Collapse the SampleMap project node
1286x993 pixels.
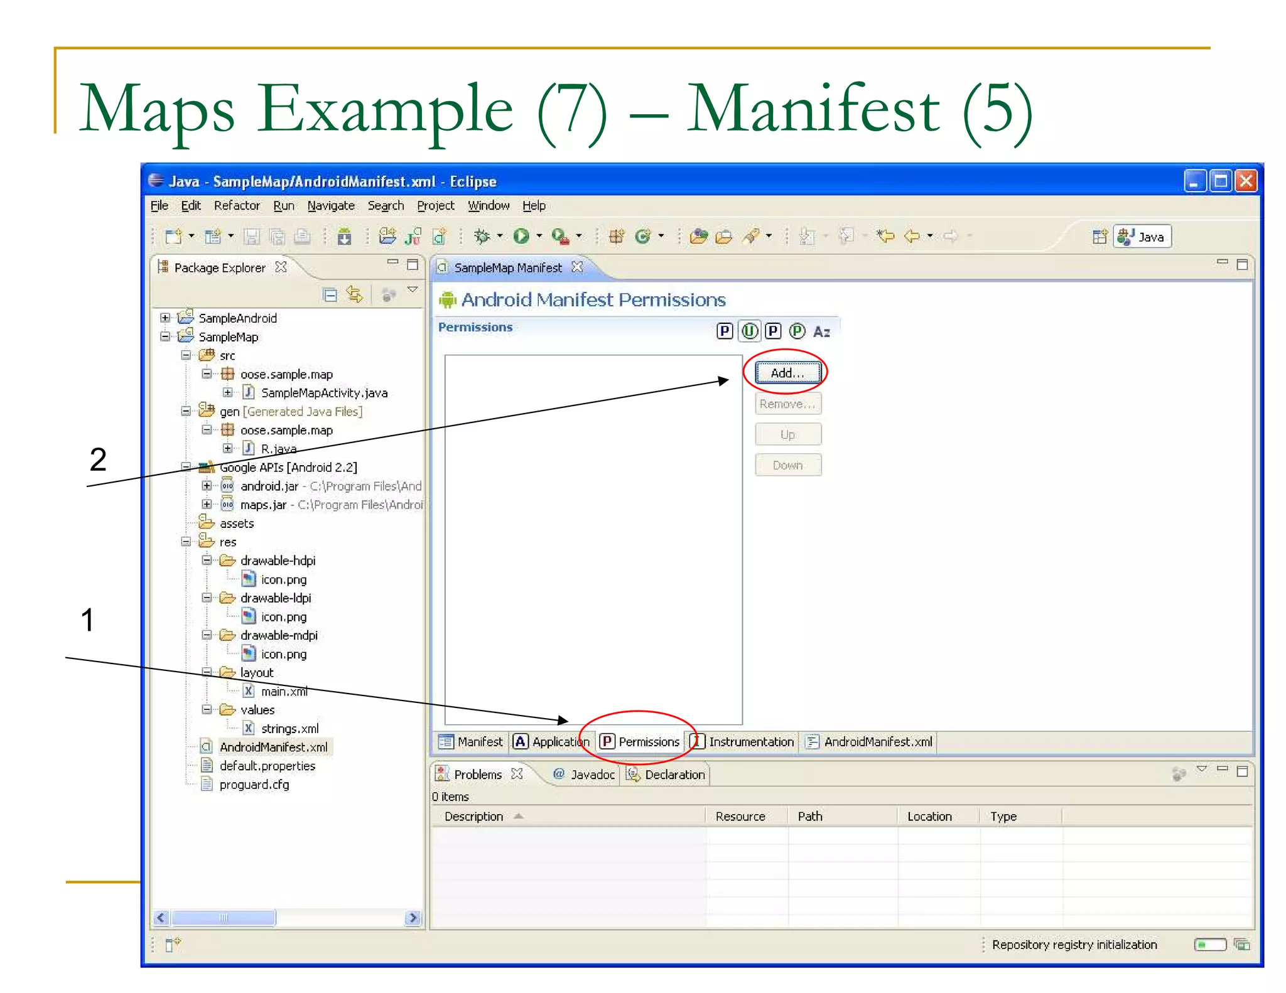[165, 336]
